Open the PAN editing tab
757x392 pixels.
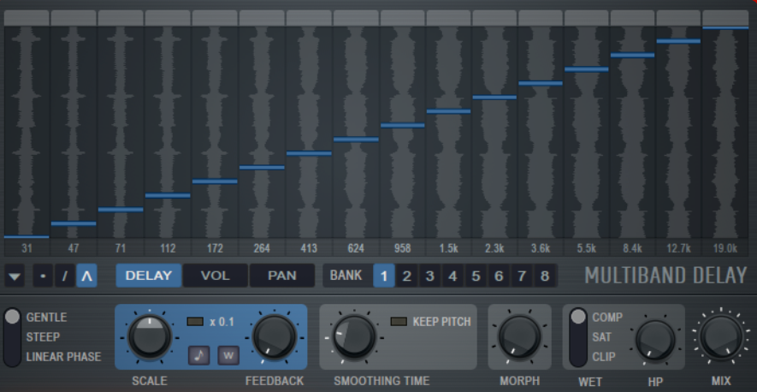[281, 276]
